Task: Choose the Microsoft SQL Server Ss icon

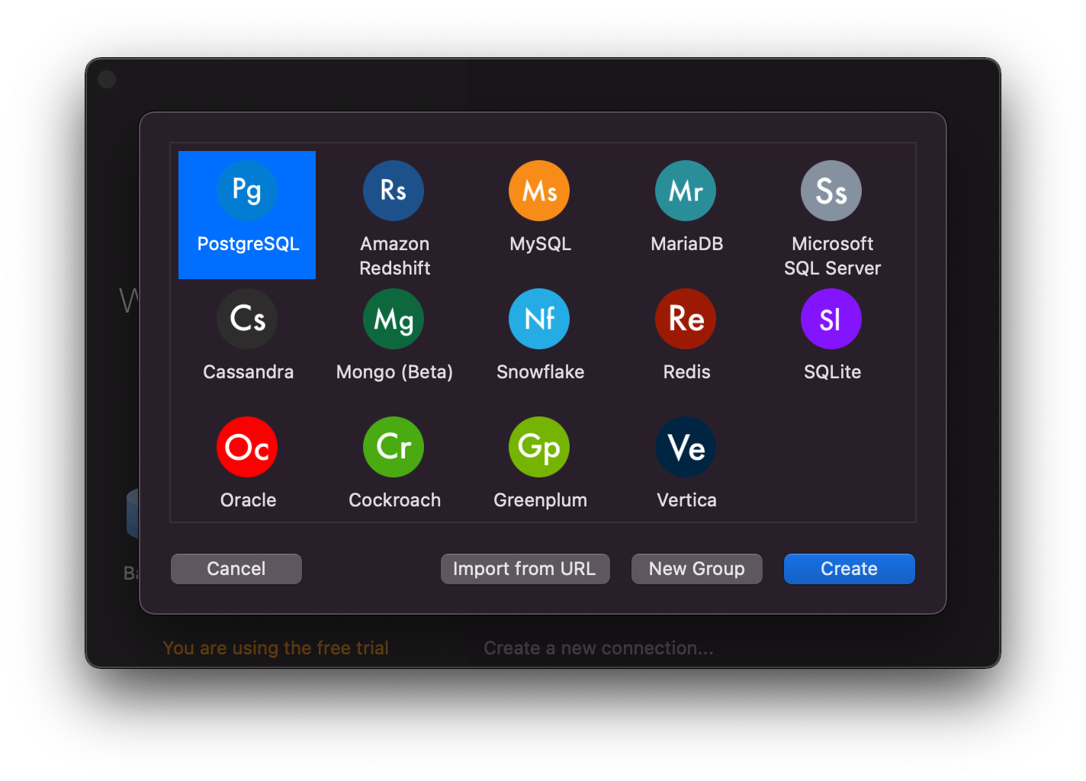Action: pyautogui.click(x=831, y=191)
